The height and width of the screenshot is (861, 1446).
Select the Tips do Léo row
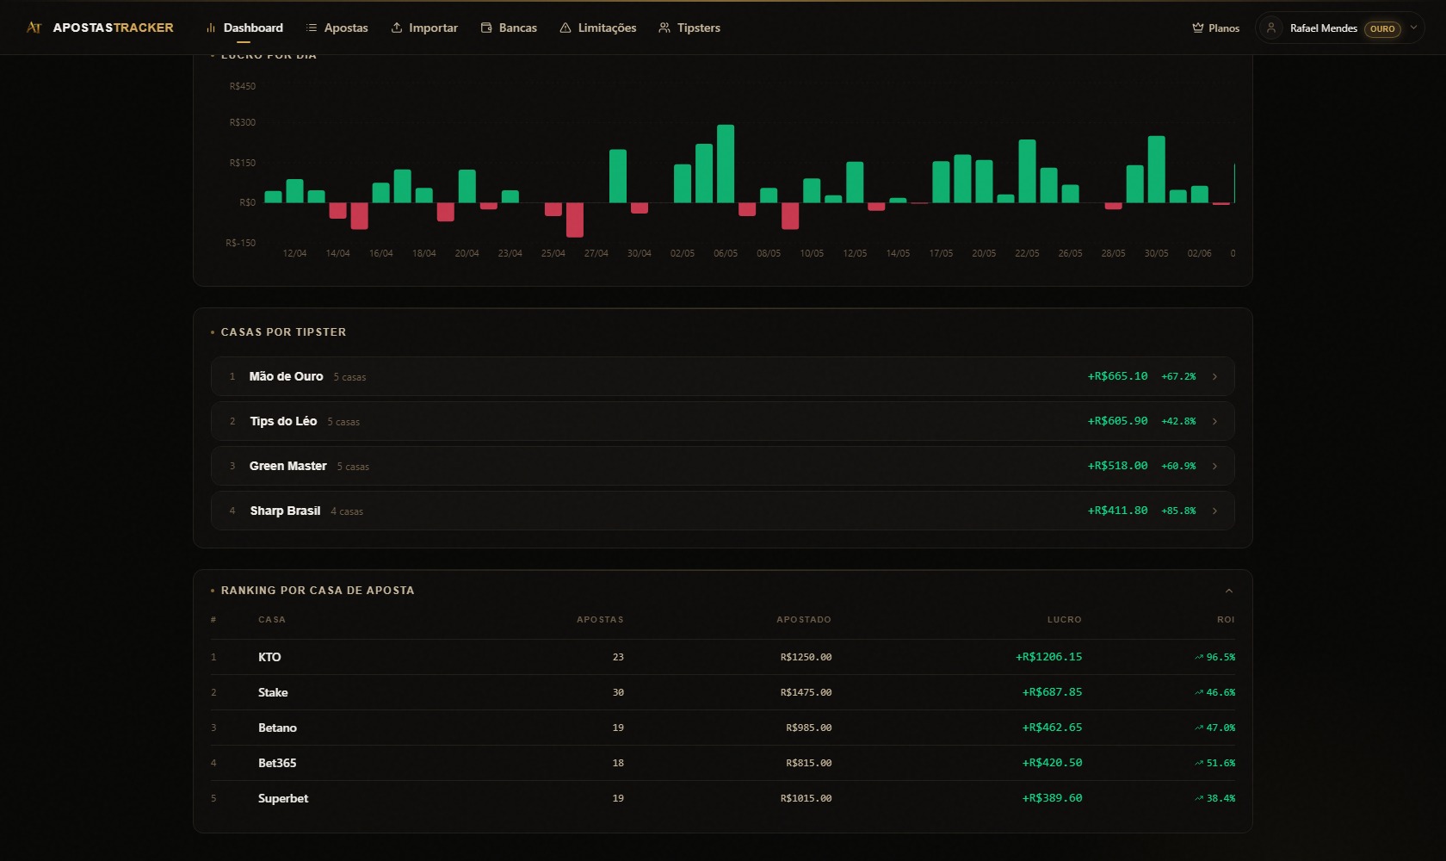723,421
